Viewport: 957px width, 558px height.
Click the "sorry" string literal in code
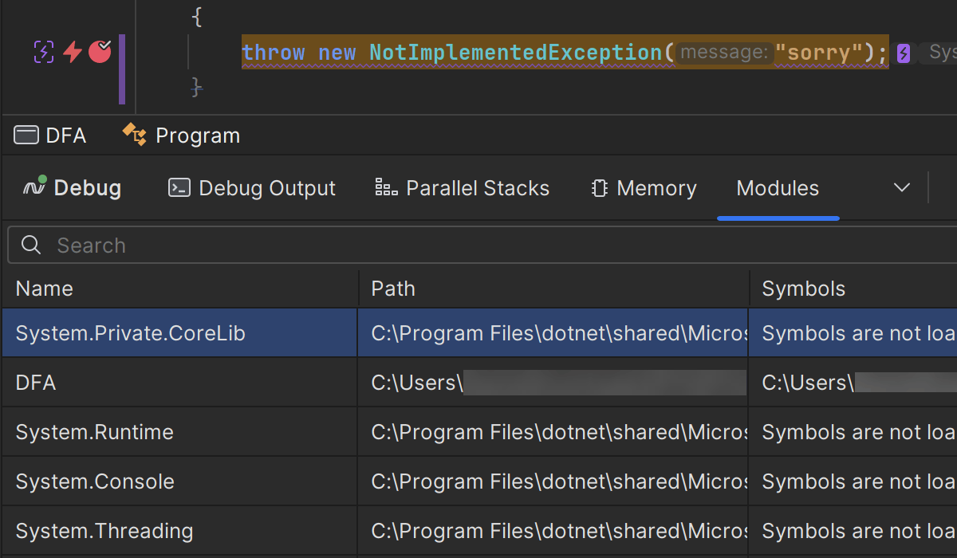point(820,53)
